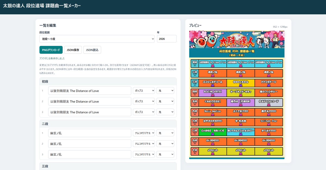Viewport: 326px width, 170px height.
Task: Click the JSON読込 button
Action: [x=92, y=50]
